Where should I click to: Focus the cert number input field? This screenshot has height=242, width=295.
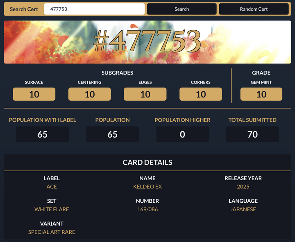point(94,9)
